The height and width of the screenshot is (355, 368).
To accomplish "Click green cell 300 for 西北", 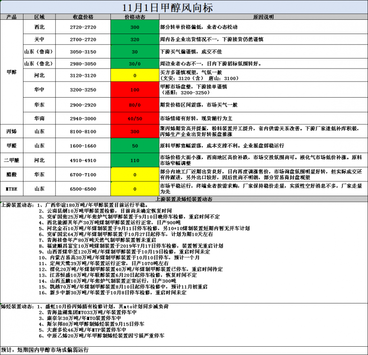I will click(x=135, y=27).
